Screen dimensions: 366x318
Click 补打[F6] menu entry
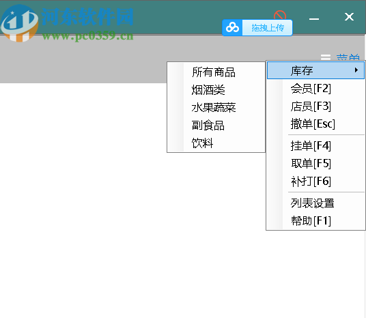tap(315, 182)
